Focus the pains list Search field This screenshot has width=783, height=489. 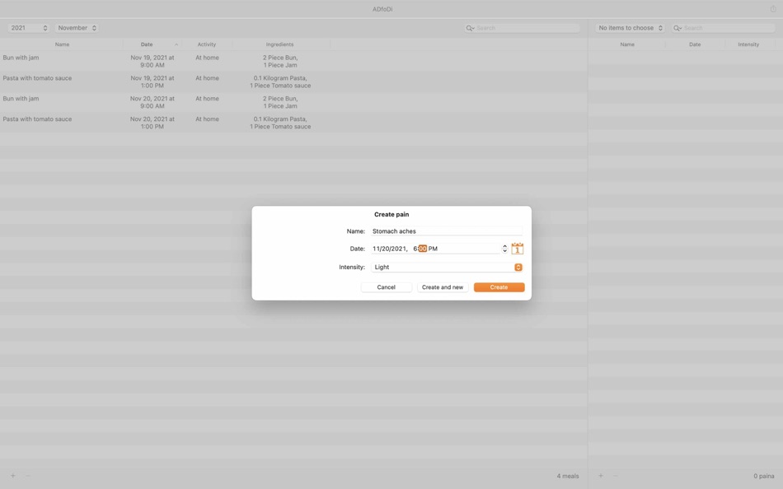click(724, 28)
